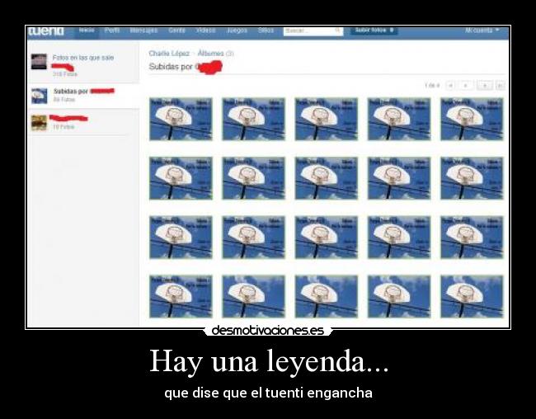
Task: Go to the Inicio tab
Action: [x=87, y=31]
